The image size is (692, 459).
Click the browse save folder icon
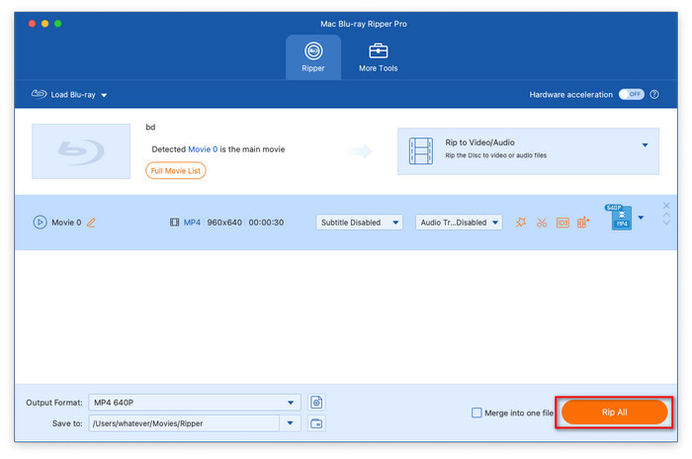point(316,423)
